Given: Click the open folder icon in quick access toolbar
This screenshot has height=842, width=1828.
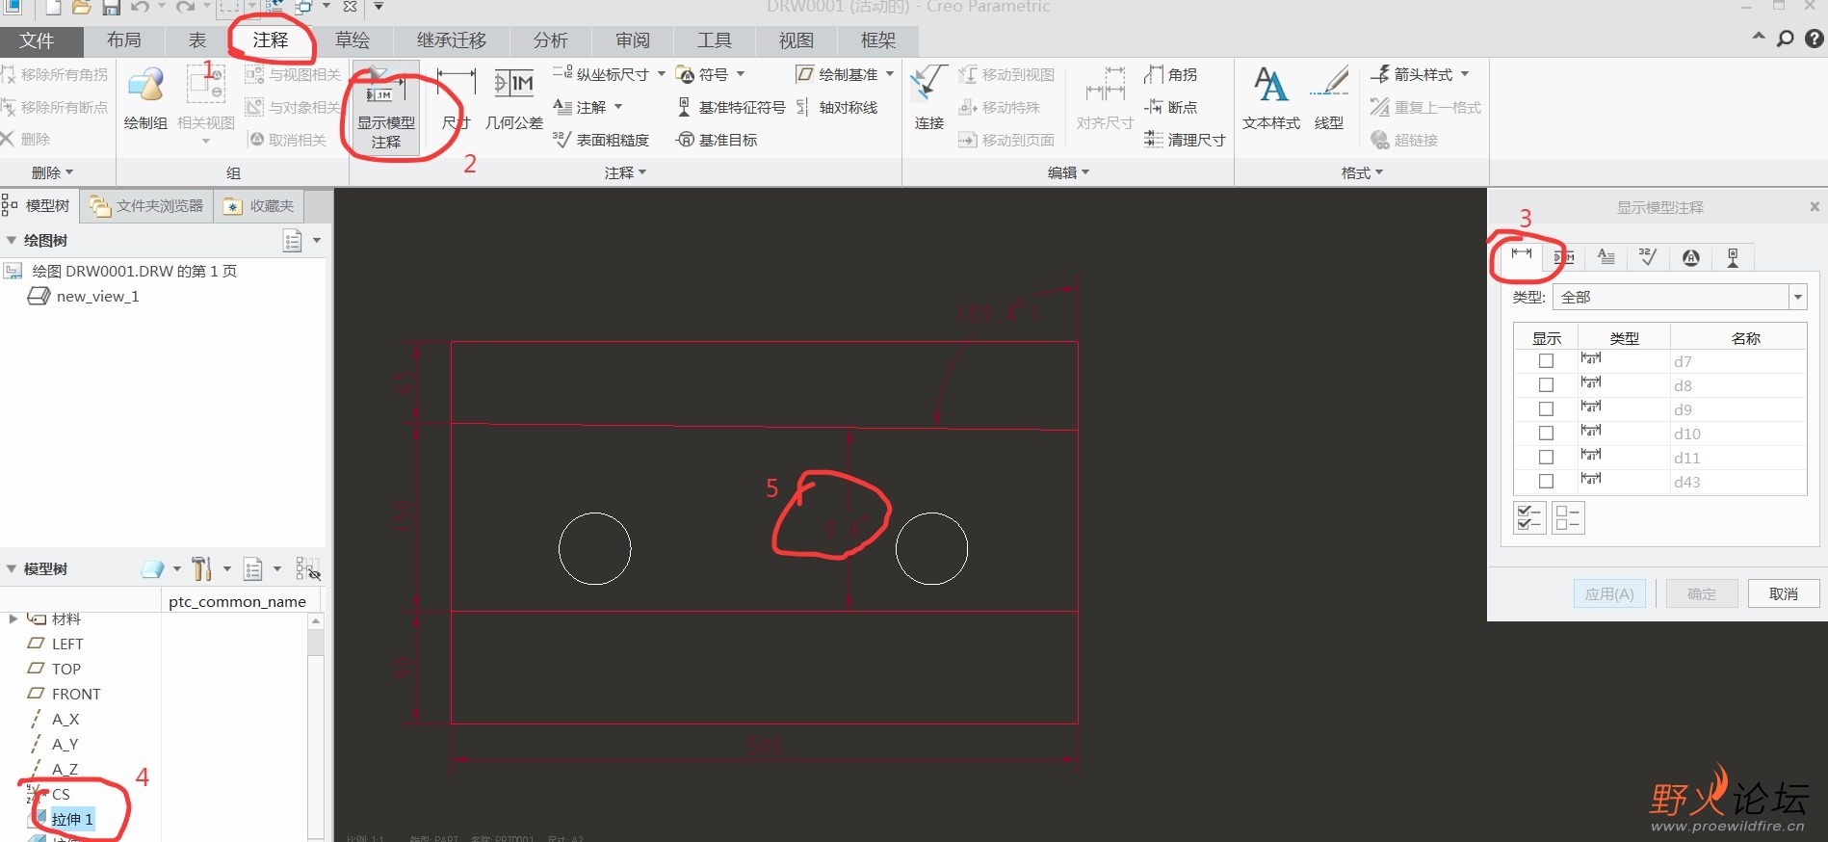Looking at the screenshot, I should tap(82, 8).
